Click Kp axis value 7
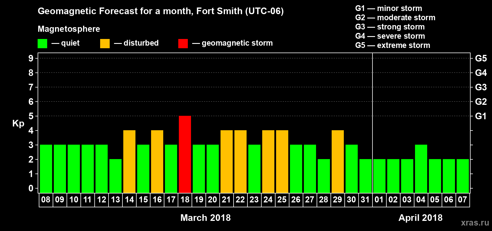 [x=31, y=87]
